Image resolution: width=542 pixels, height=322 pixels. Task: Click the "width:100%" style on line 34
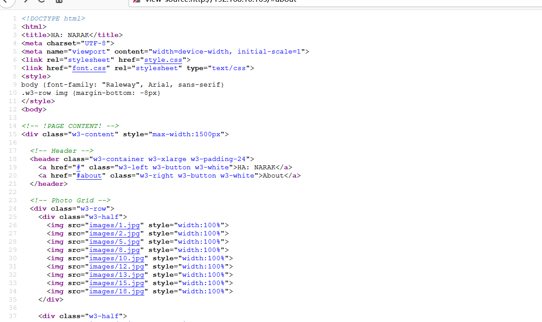(203, 291)
